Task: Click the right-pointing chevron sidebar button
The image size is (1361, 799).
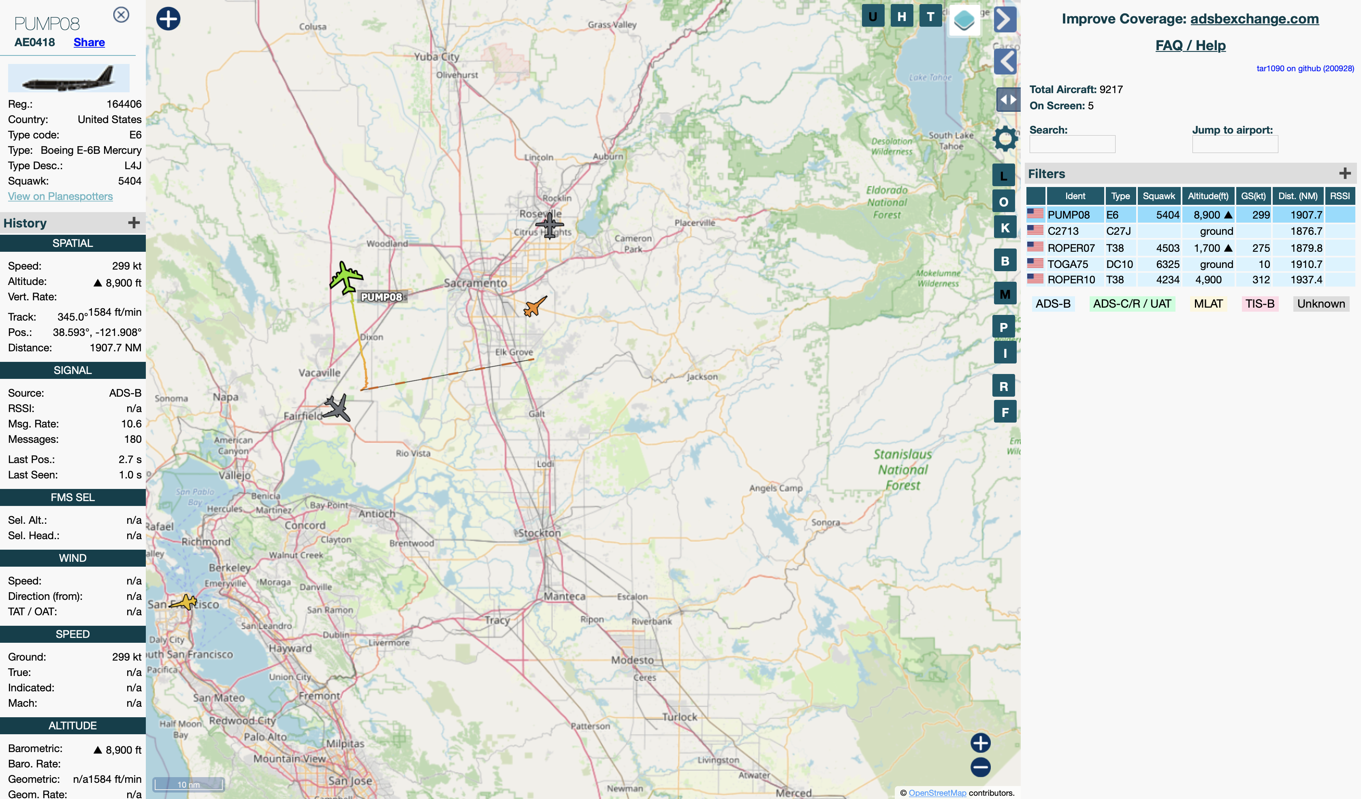Action: point(1005,20)
